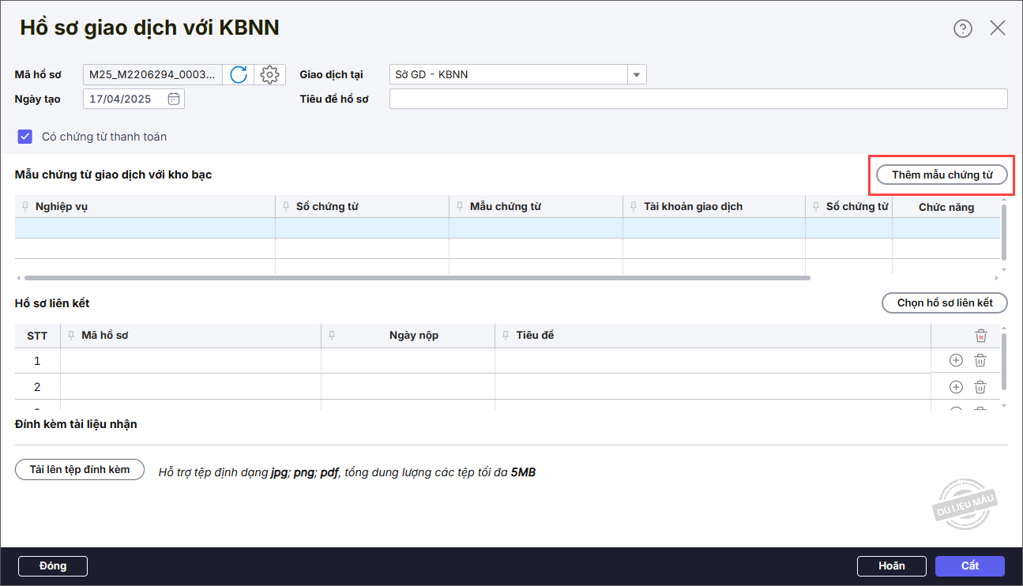
Task: Click the trash icon in row 1
Action: [x=980, y=360]
